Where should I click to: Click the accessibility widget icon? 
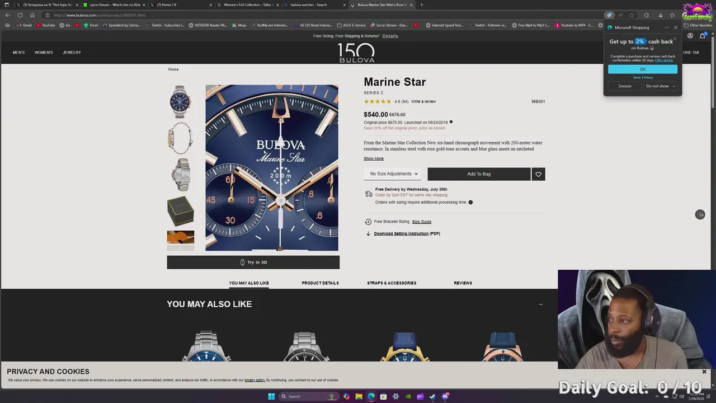tap(700, 214)
